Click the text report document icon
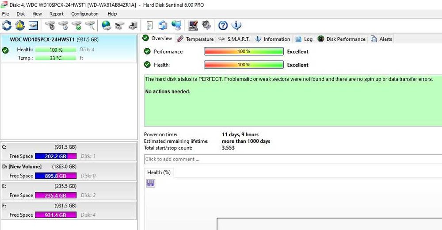Image resolution: width=442 pixels, height=230 pixels. point(150,25)
